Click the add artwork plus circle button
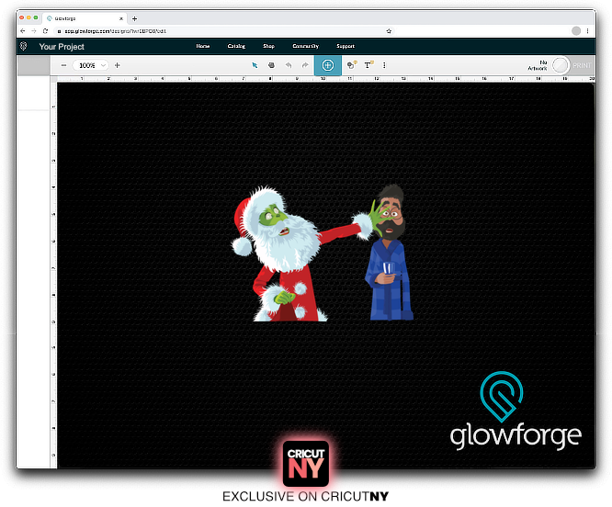Image resolution: width=612 pixels, height=507 pixels. 328,65
